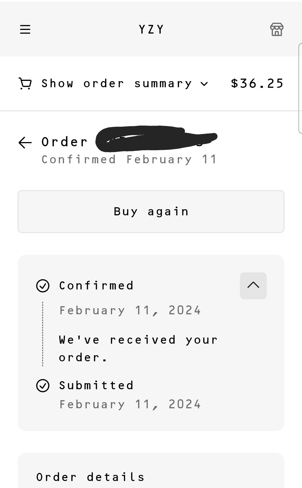Tap the upward collapse chevron button
The height and width of the screenshot is (488, 302).
(253, 286)
